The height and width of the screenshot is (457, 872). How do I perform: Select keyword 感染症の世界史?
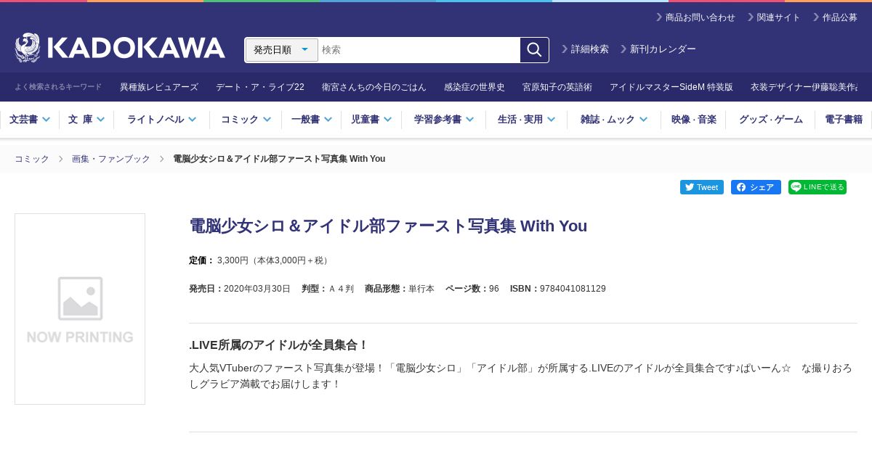475,87
